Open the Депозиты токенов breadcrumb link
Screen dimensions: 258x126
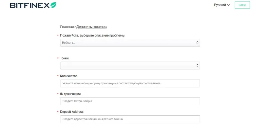pyautogui.click(x=91, y=27)
